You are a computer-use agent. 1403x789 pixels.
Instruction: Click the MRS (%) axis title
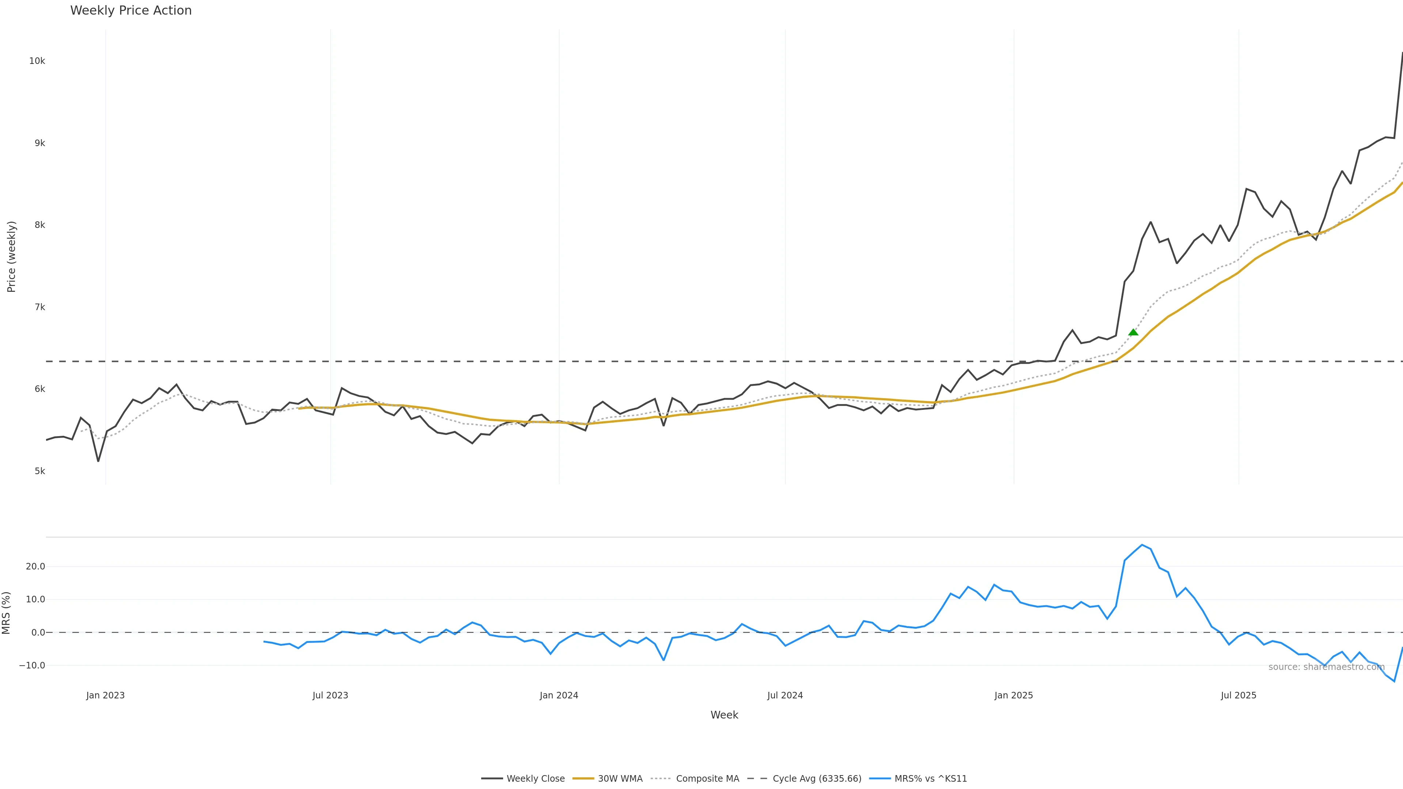(x=7, y=613)
